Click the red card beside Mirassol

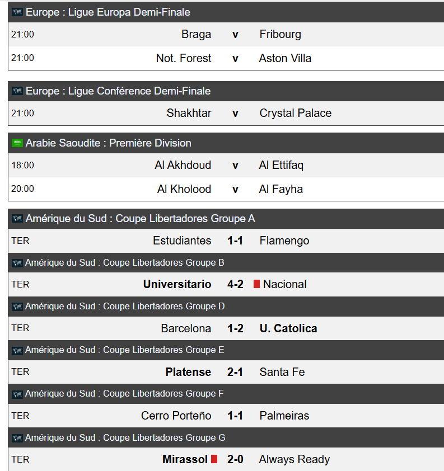click(214, 459)
